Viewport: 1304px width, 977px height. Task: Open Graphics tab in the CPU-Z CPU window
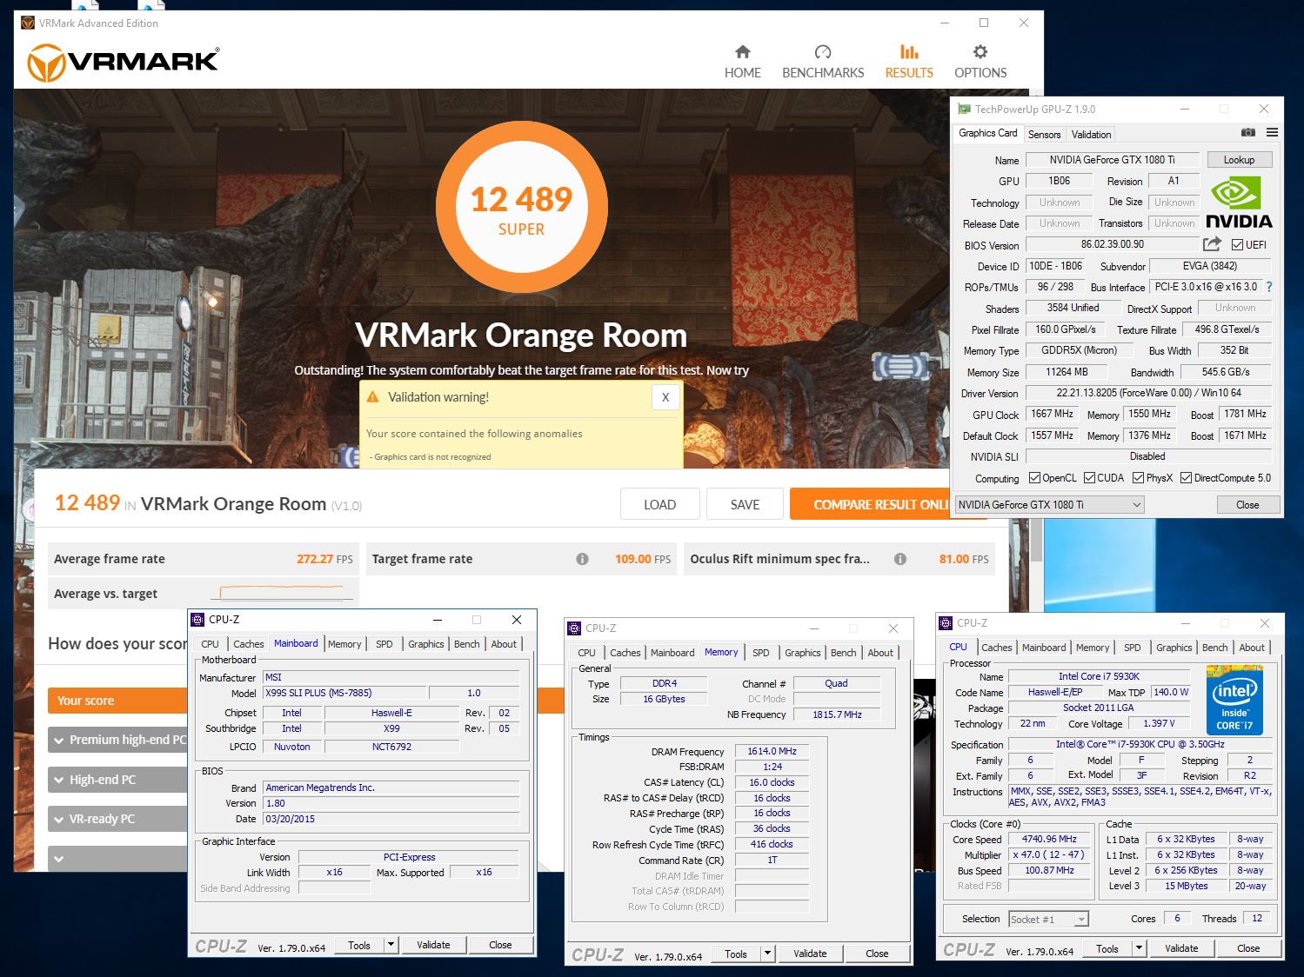tap(1174, 648)
